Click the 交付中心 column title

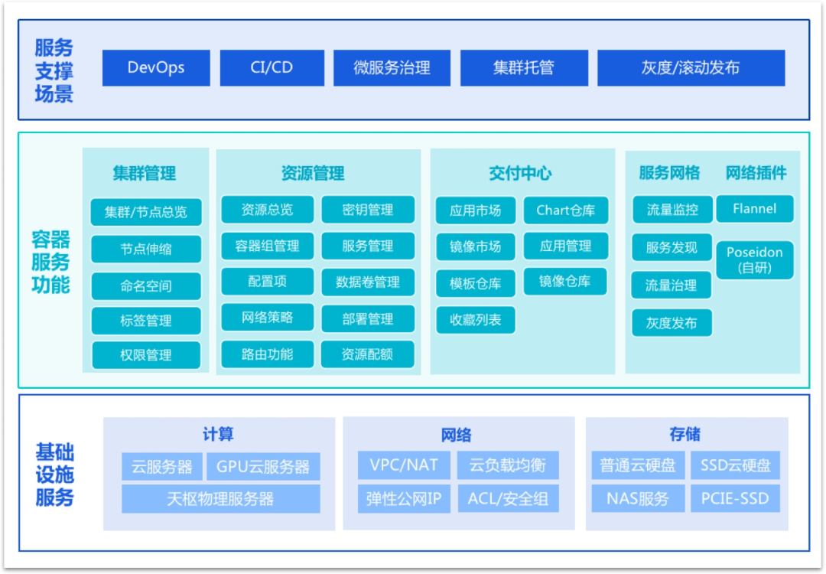pos(521,174)
